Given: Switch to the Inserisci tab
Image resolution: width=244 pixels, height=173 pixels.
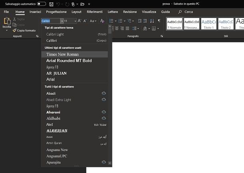Looking at the screenshot, I should pos(35,12).
